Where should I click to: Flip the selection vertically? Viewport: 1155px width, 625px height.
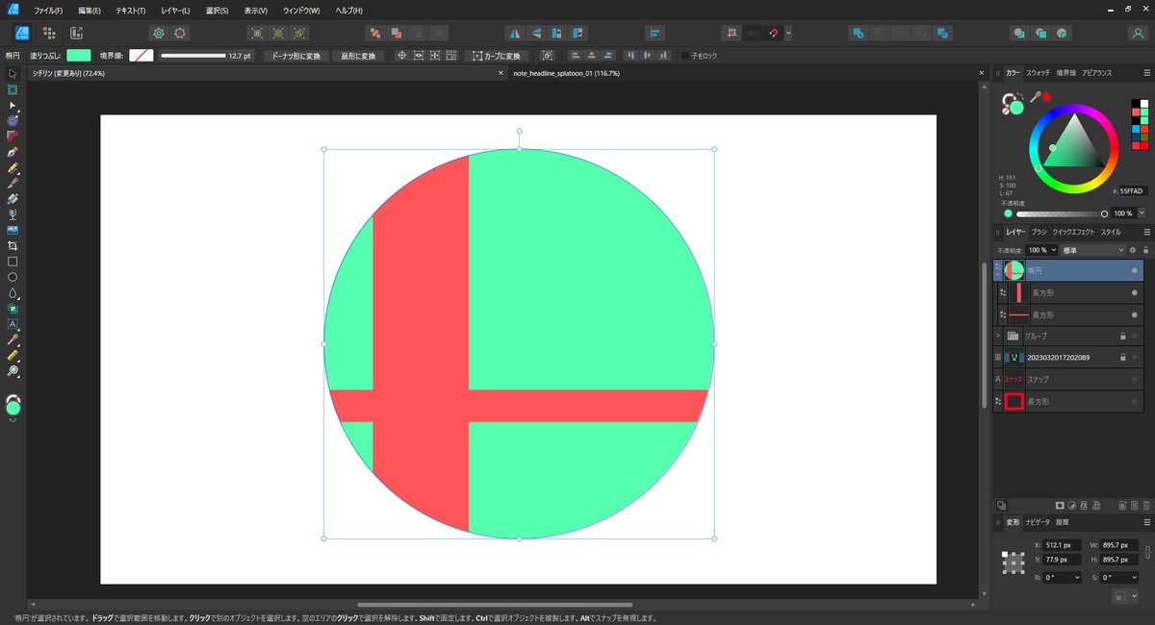(535, 32)
